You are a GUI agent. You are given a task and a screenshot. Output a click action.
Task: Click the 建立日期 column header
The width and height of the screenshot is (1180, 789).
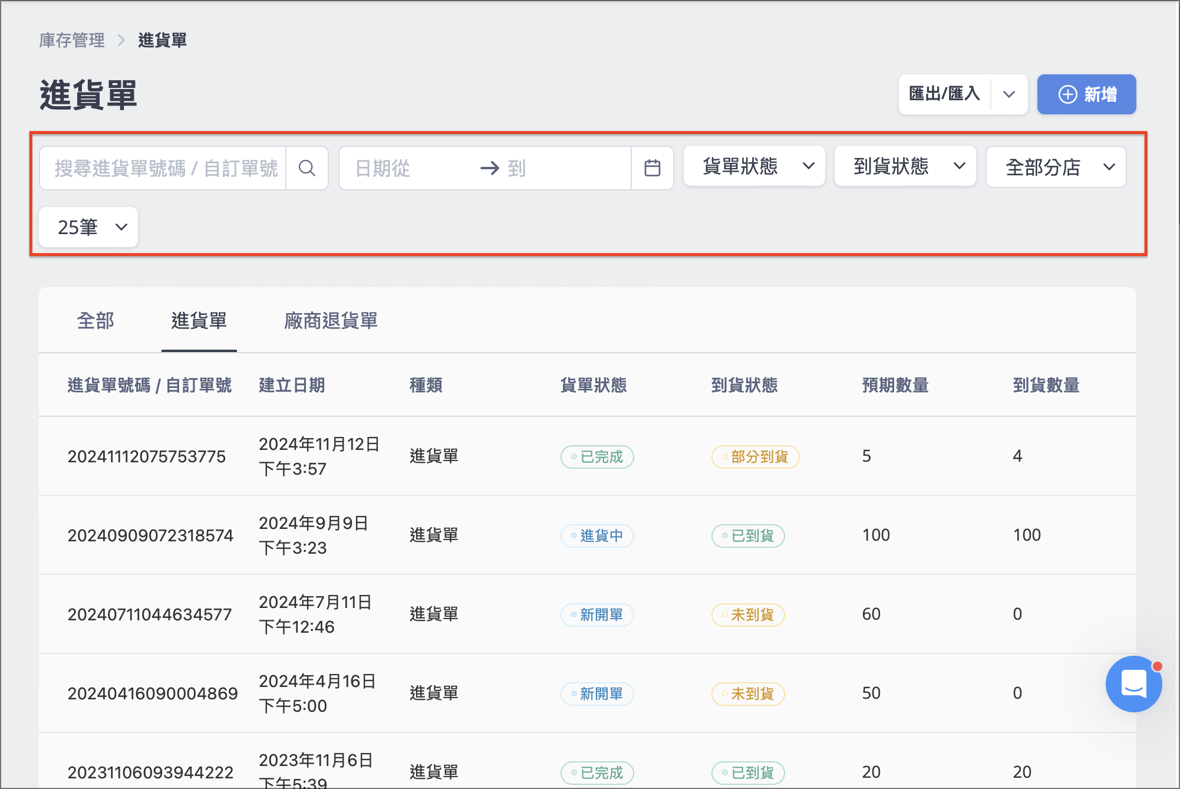tap(292, 385)
